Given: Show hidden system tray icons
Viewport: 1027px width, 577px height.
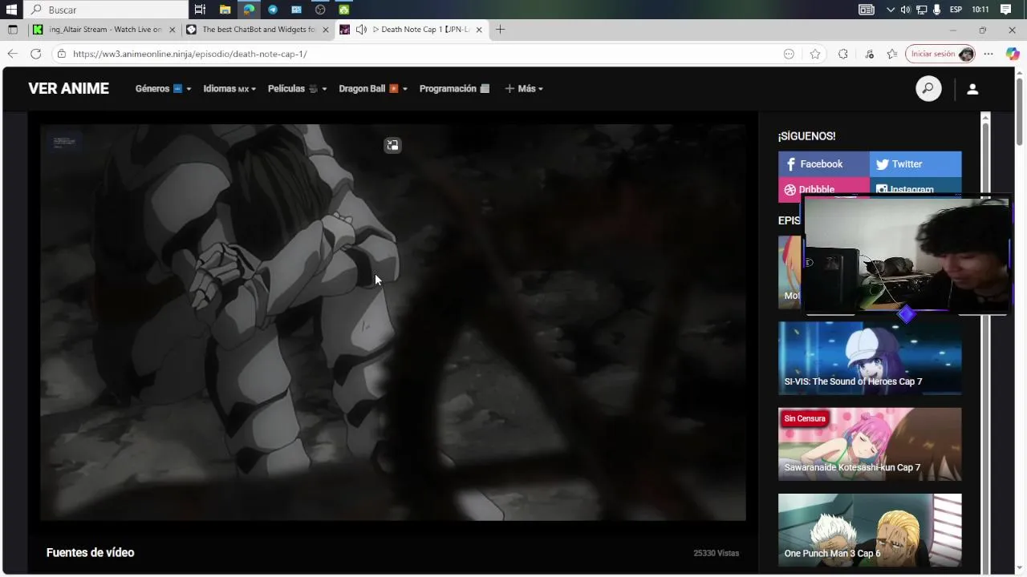Looking at the screenshot, I should (890, 10).
